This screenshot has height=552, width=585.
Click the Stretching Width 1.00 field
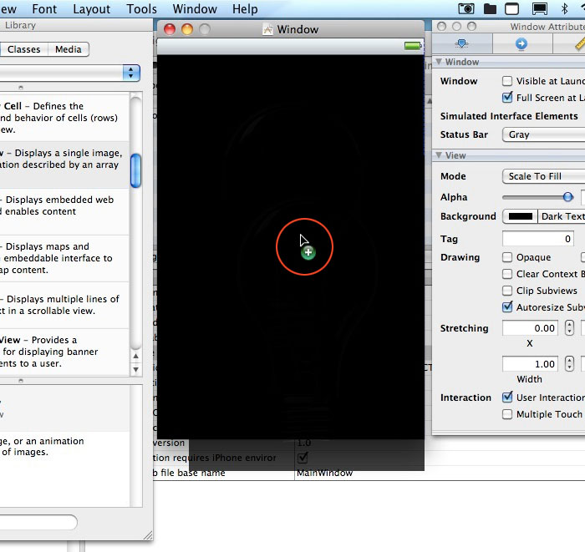tap(530, 364)
